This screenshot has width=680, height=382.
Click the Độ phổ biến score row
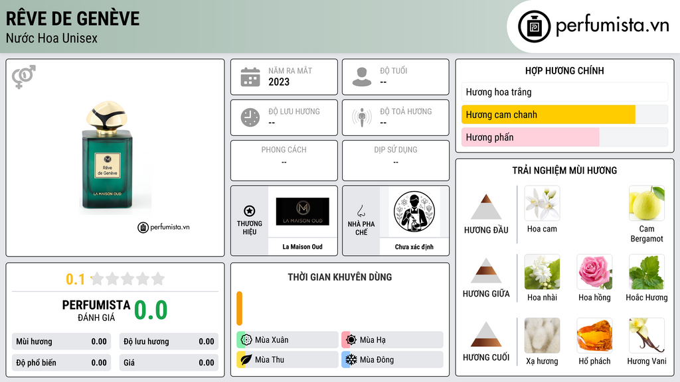pos(62,363)
